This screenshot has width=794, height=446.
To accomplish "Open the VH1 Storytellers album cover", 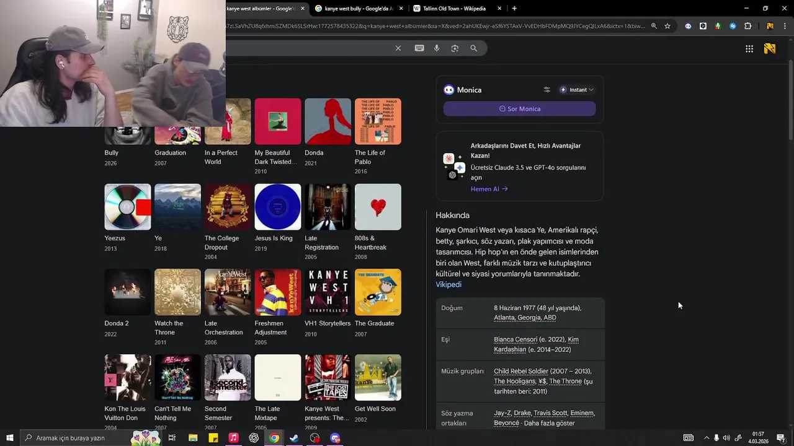I will coord(328,292).
